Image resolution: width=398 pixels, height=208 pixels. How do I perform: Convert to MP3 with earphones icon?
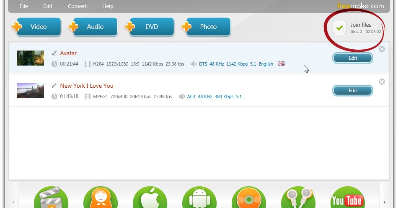click(x=298, y=198)
